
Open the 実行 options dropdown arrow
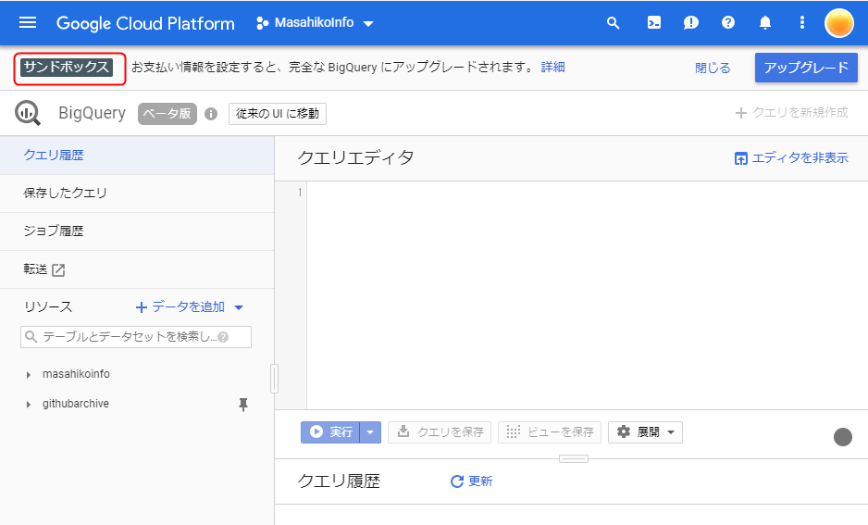370,432
